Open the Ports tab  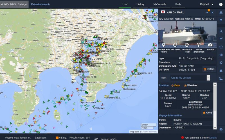tap(178, 4)
